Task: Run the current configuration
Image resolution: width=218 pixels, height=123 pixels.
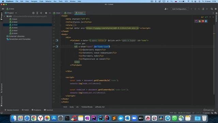Action: [191, 9]
